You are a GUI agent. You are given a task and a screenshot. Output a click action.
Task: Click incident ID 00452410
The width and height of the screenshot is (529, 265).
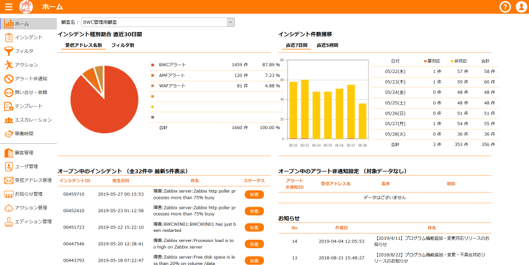[x=74, y=211]
